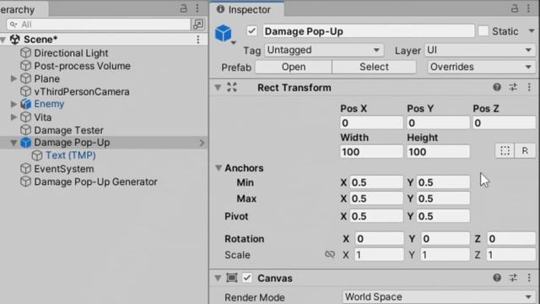The height and width of the screenshot is (304, 540).
Task: Collapse Damage Pop-Up children in Hierarchy
Action: click(13, 143)
